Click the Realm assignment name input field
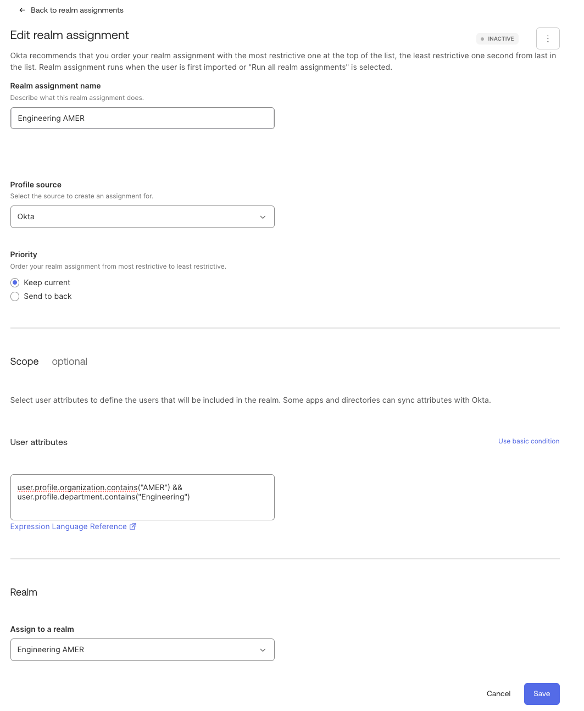 (142, 118)
